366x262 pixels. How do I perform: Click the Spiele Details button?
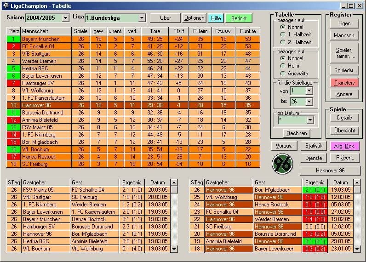coord(344,118)
